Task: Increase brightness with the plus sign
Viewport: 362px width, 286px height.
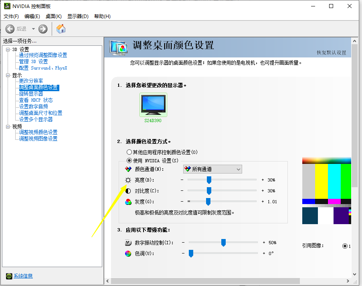Action: tap(263, 180)
